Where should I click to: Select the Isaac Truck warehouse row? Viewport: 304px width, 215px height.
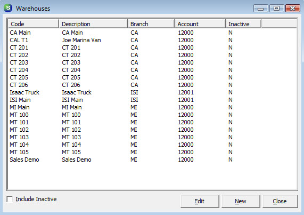(152, 92)
